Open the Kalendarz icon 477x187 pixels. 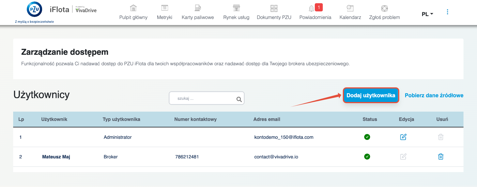coord(350,8)
